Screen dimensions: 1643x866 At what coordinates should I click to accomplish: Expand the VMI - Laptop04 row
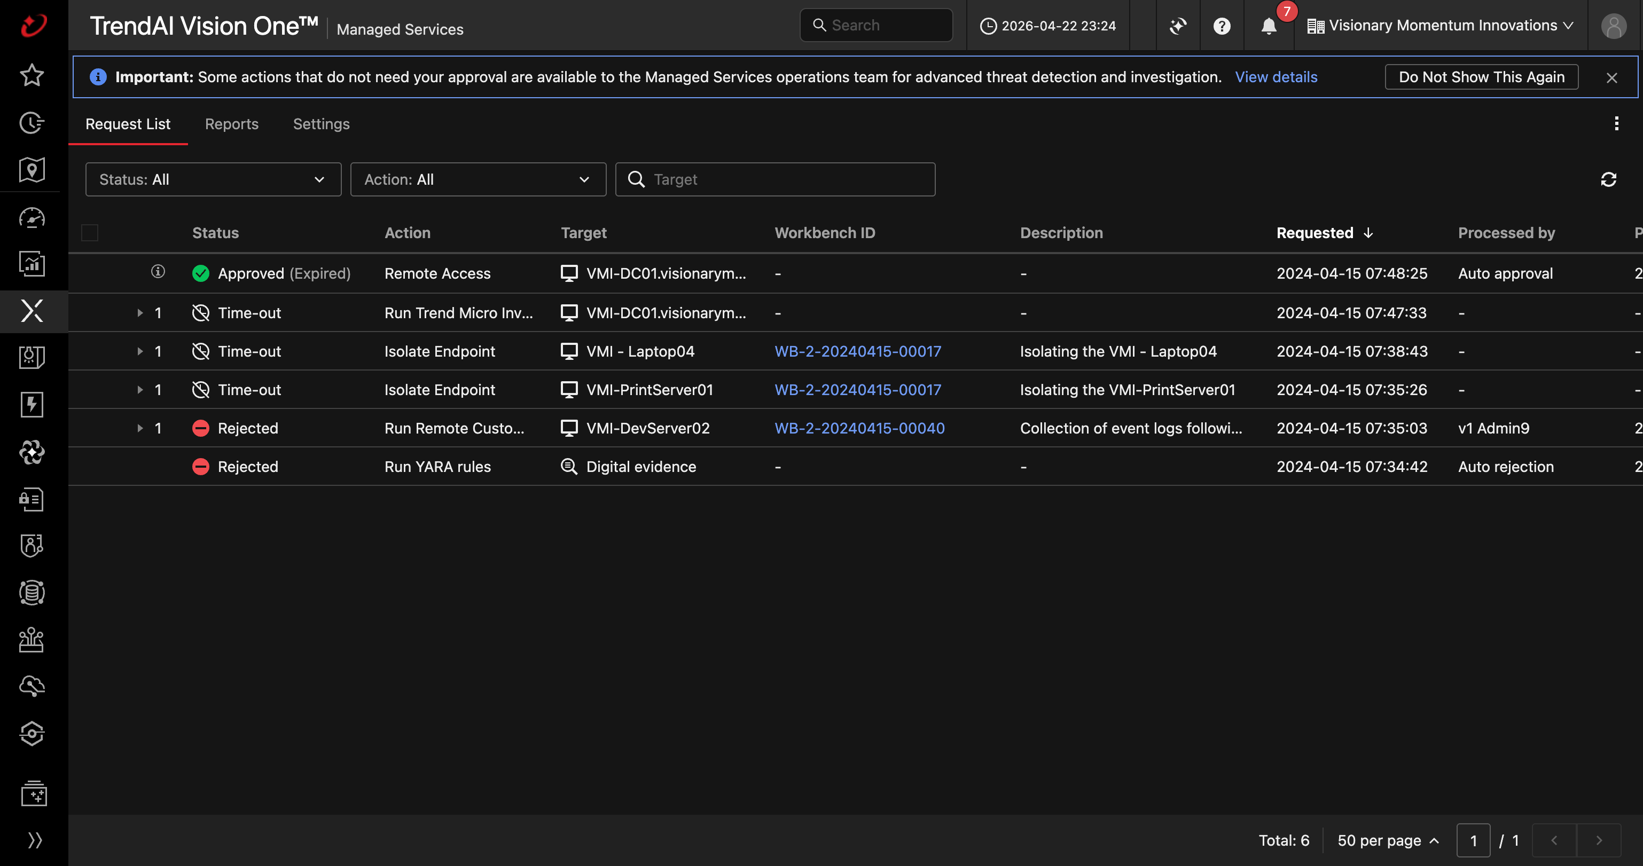[x=140, y=351]
